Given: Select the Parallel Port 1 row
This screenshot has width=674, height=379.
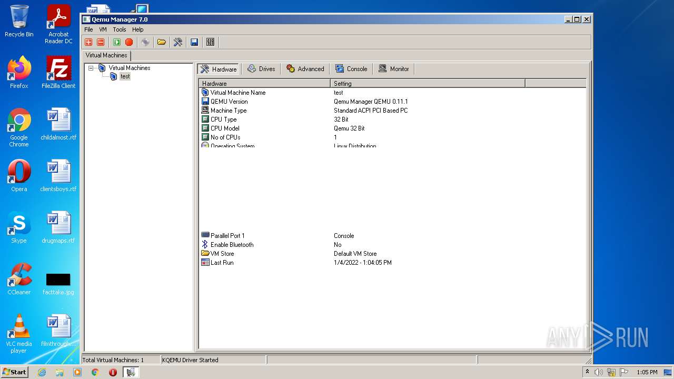Looking at the screenshot, I should click(392, 236).
